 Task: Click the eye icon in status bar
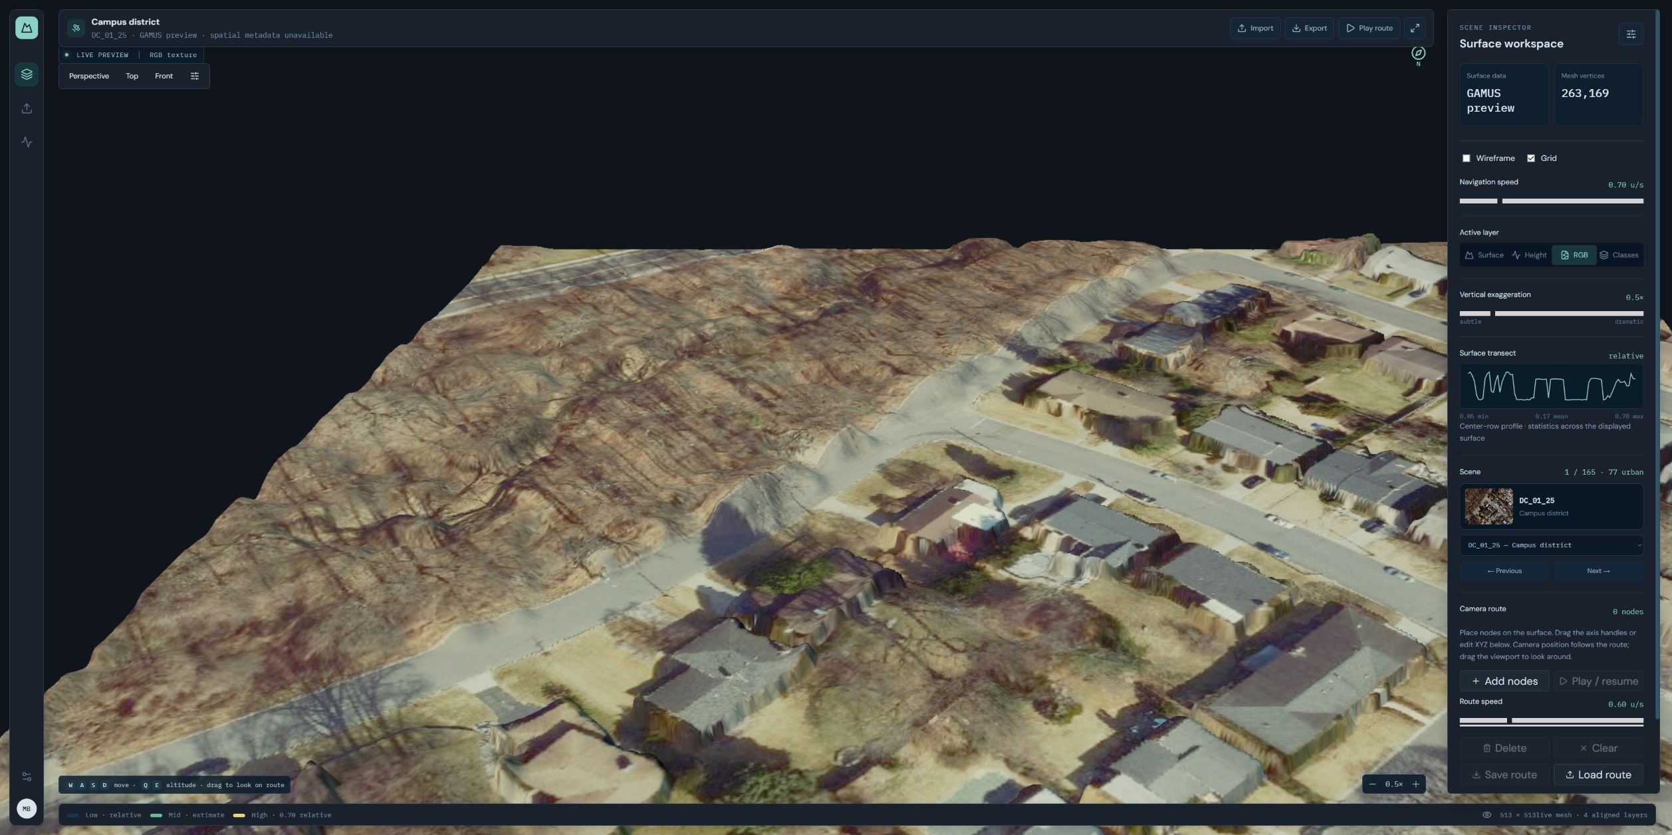(x=1487, y=815)
